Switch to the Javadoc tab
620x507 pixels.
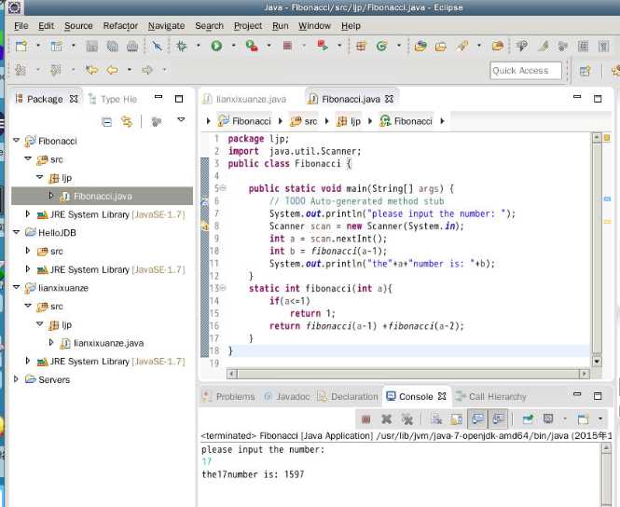(x=286, y=396)
